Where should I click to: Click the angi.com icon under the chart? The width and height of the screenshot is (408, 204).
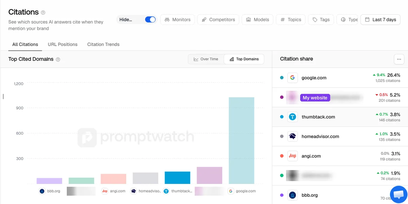[105, 191]
